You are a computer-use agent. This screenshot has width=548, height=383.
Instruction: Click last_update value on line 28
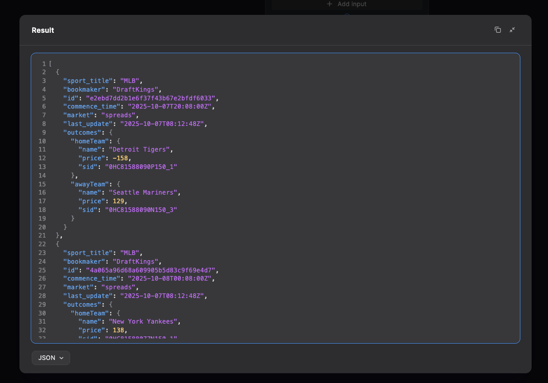click(x=162, y=296)
